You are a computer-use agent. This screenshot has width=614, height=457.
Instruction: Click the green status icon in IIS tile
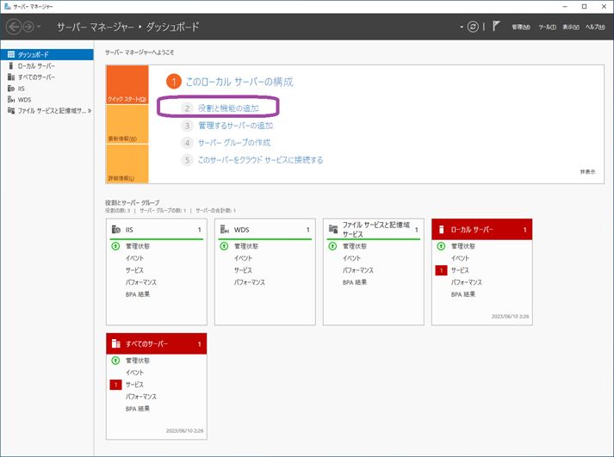[x=115, y=246]
